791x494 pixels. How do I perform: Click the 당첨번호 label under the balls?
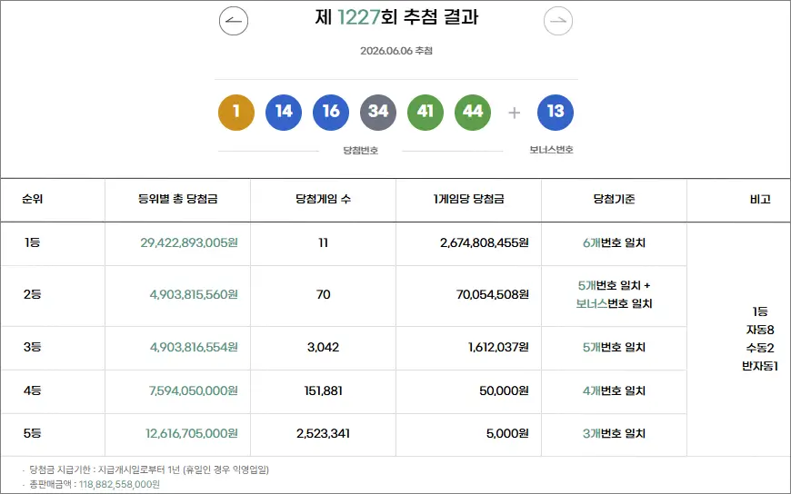361,150
